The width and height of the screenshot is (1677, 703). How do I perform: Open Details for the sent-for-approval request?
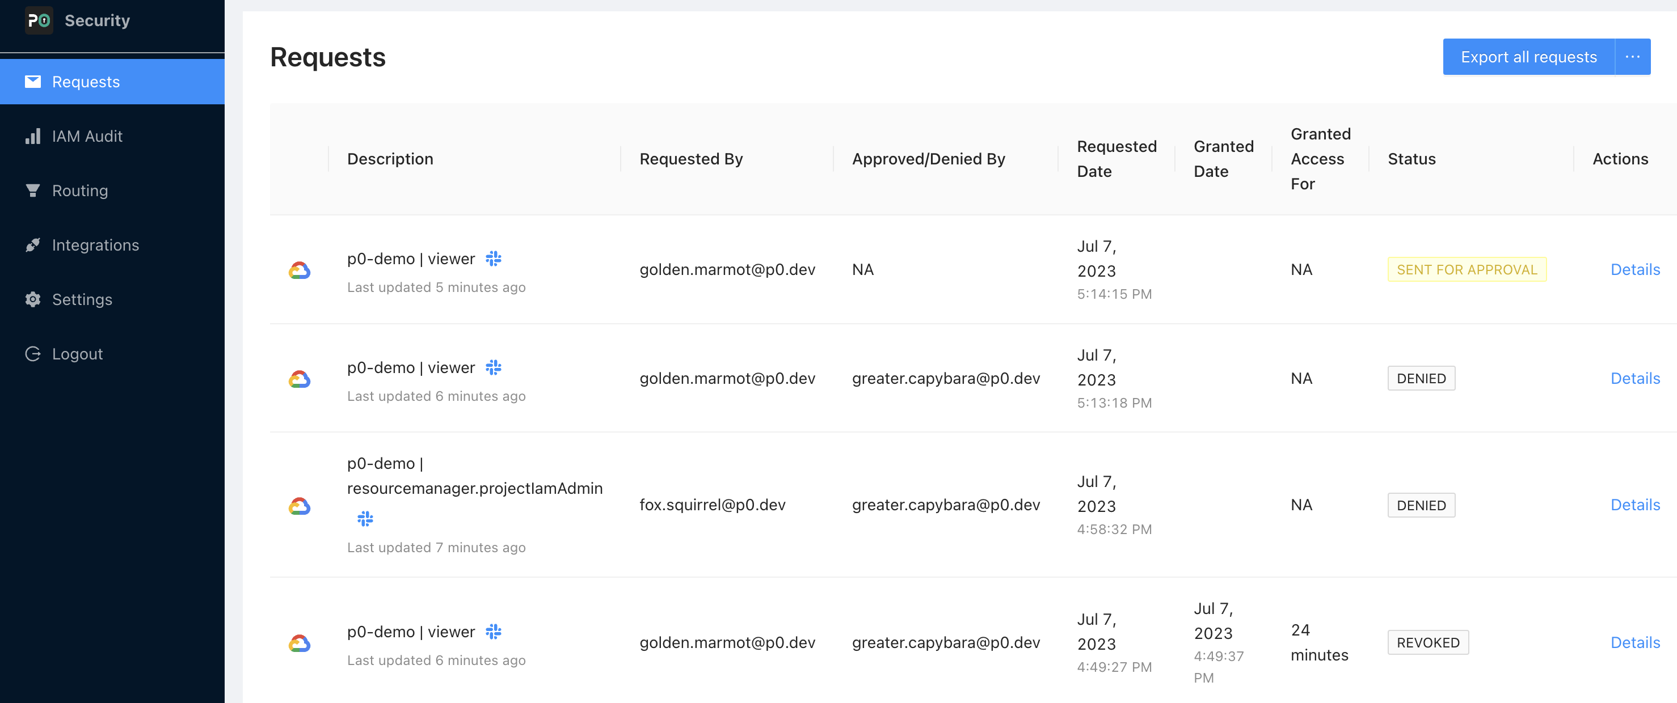(x=1634, y=270)
